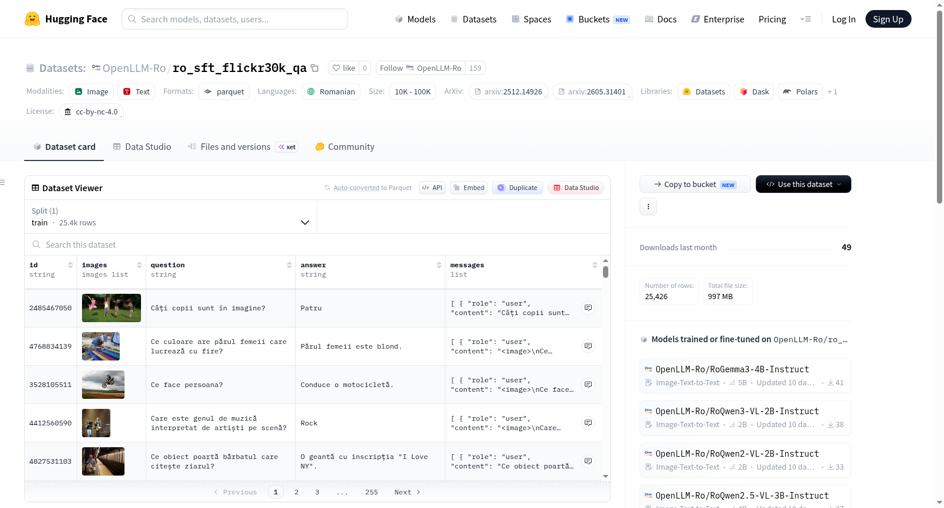The image size is (944, 508).
Task: Open the children jumping image thumbnail
Action: click(112, 308)
